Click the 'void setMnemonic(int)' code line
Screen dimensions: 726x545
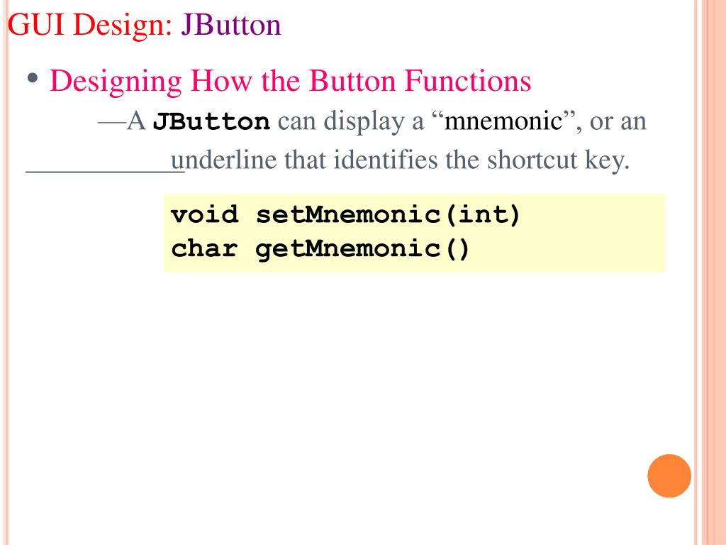345,215
